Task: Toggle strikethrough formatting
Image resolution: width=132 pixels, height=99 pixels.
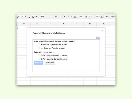Action: pyautogui.click(x=72, y=17)
